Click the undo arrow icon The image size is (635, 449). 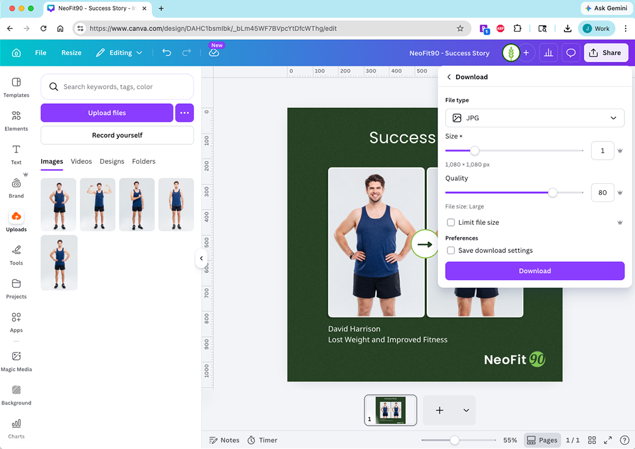coord(166,53)
